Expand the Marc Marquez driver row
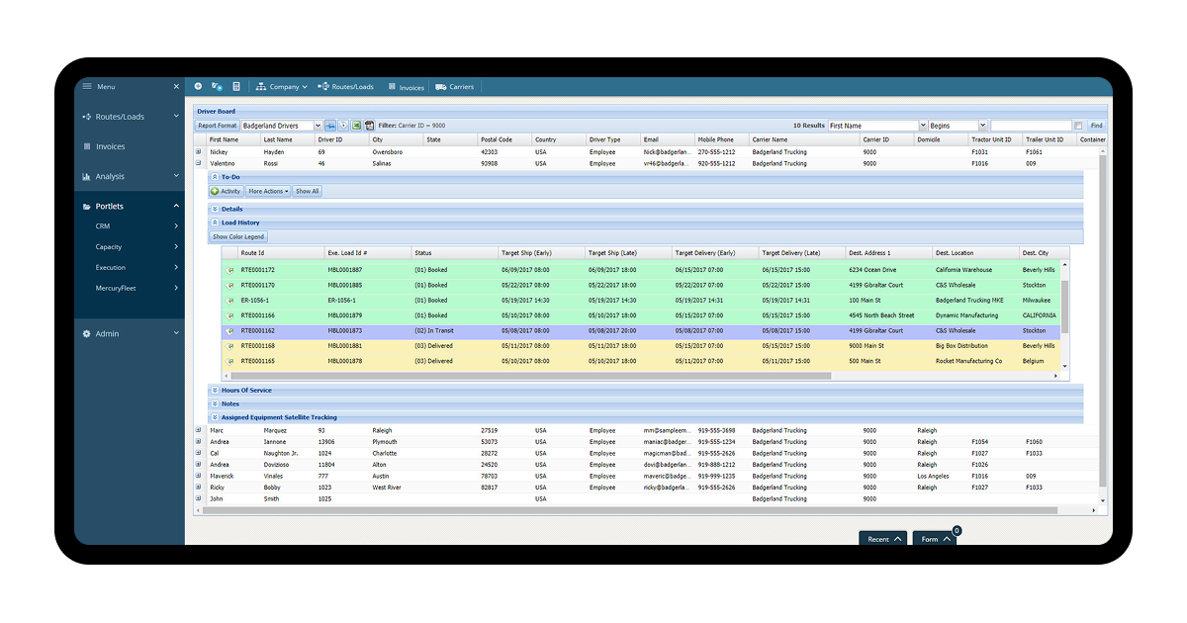 (199, 430)
